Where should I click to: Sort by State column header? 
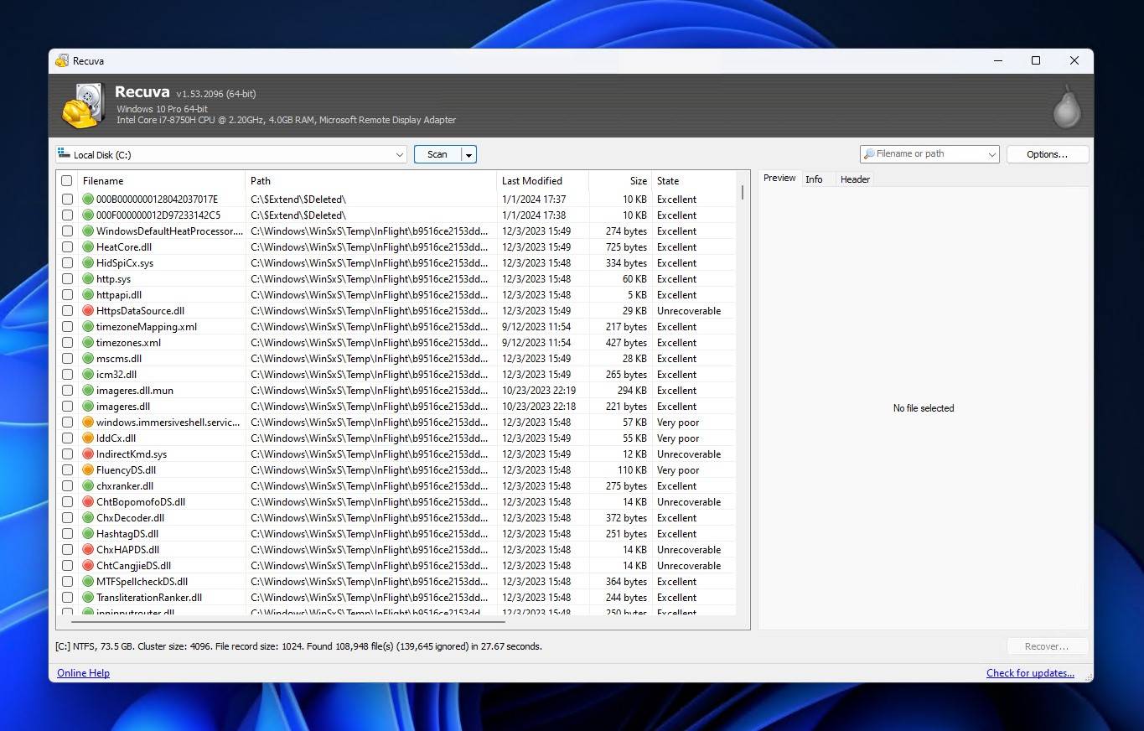coord(693,181)
